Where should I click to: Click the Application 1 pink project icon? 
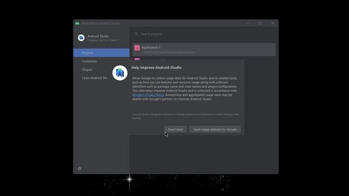(x=137, y=48)
